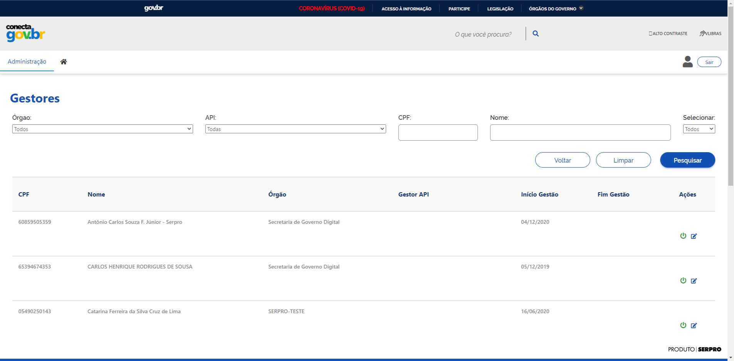Viewport: 734px width, 361px height.
Task: Select the Administração tab
Action: (27, 62)
